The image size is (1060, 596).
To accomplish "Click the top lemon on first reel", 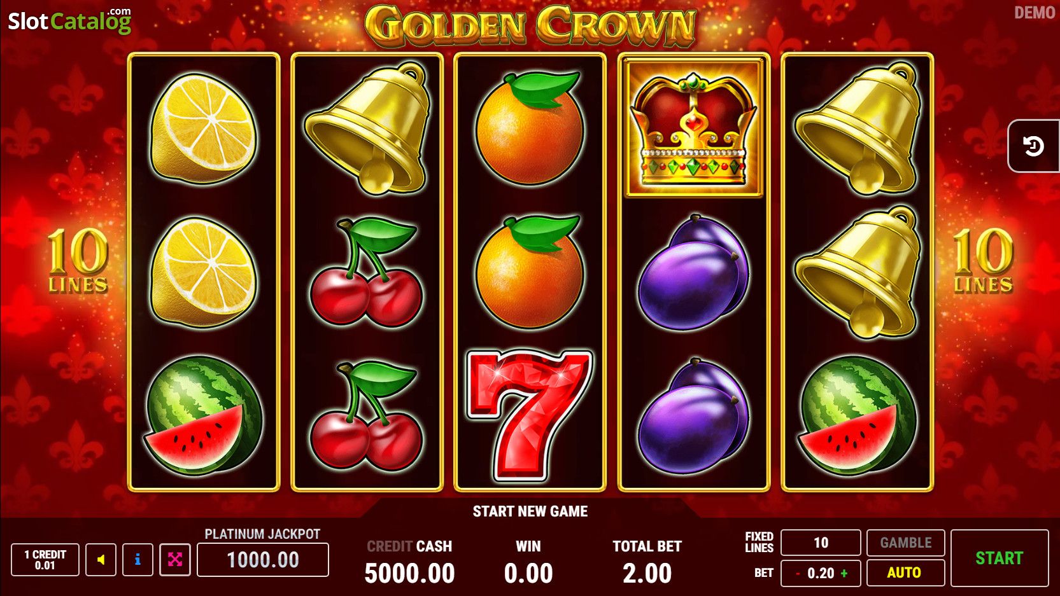I will tap(204, 128).
